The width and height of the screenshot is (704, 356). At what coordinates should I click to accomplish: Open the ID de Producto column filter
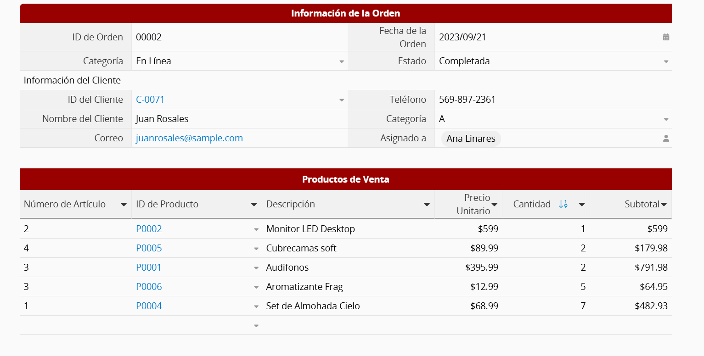click(x=254, y=205)
